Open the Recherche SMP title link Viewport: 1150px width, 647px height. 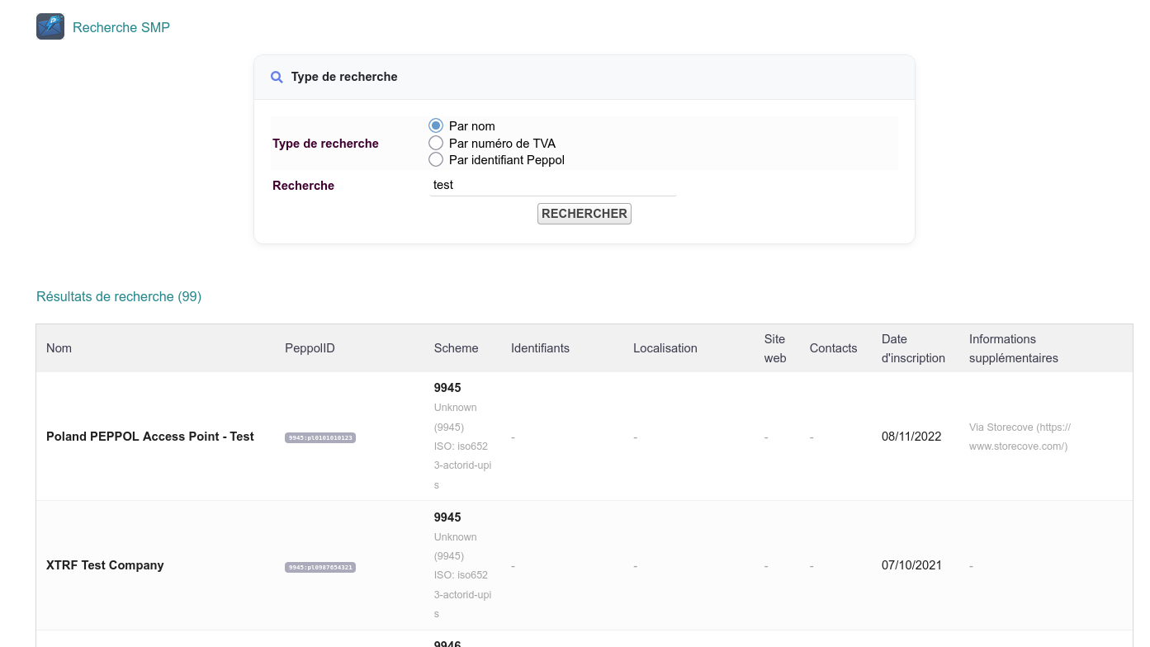coord(121,27)
